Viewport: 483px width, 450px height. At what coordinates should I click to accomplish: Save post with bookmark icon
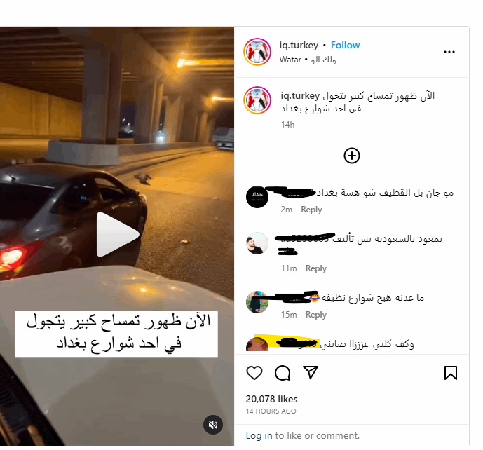450,373
